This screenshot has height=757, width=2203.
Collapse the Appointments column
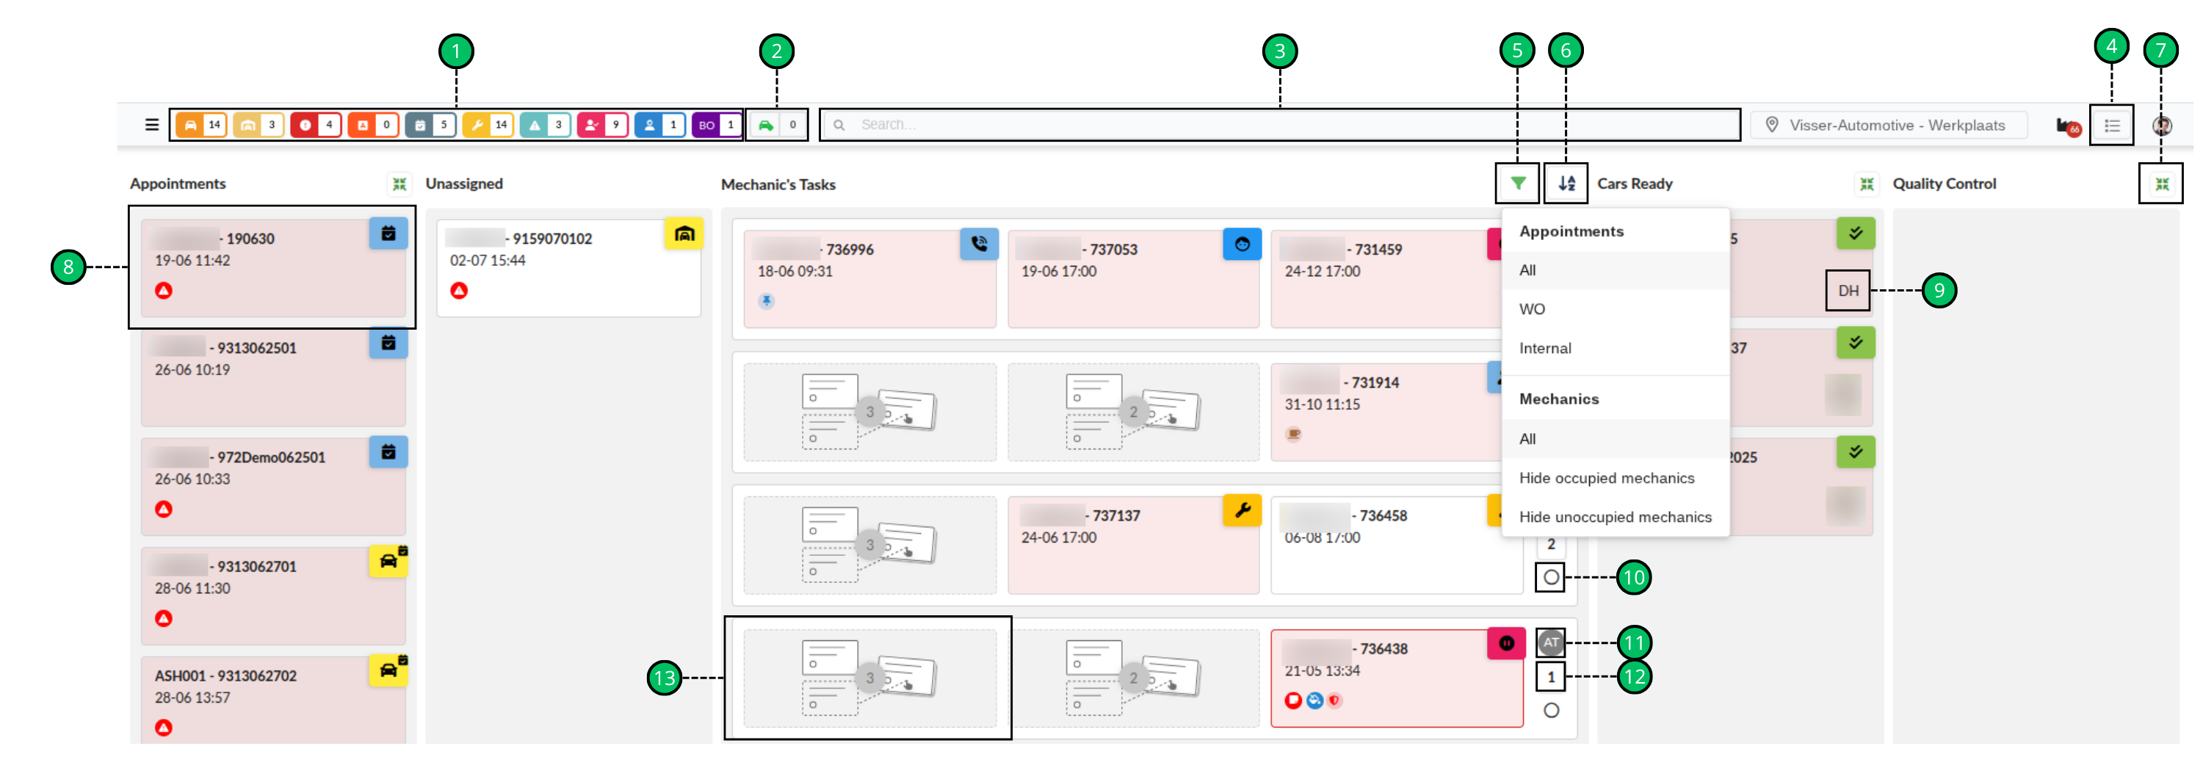pos(399,184)
